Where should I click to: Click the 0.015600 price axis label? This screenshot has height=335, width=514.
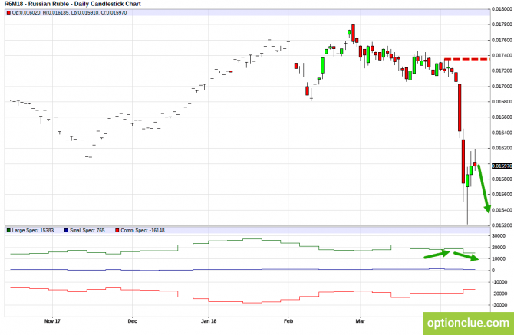(502, 195)
